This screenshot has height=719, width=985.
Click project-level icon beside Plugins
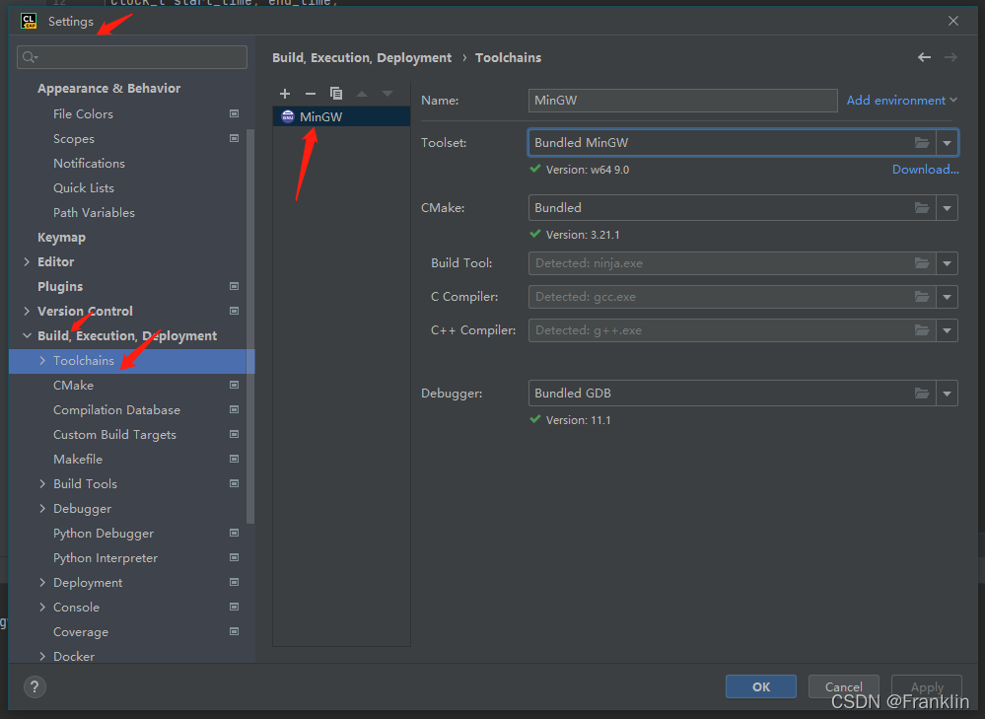[x=234, y=286]
